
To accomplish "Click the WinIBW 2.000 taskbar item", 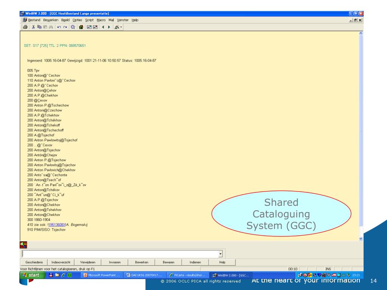I will pos(231,275).
